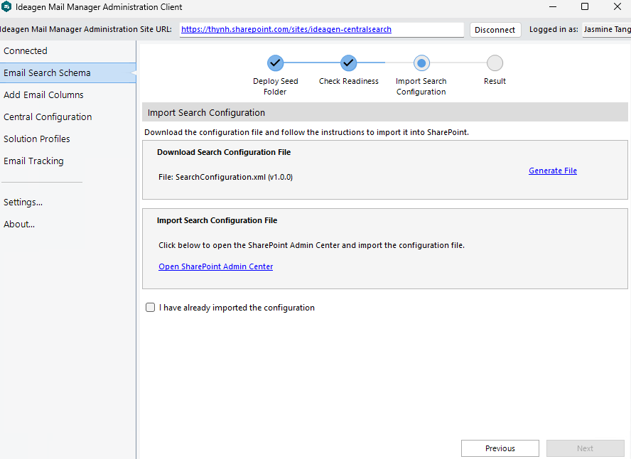
Task: Click the 'Deploy Seed Folder' step label
Action: pyautogui.click(x=275, y=87)
